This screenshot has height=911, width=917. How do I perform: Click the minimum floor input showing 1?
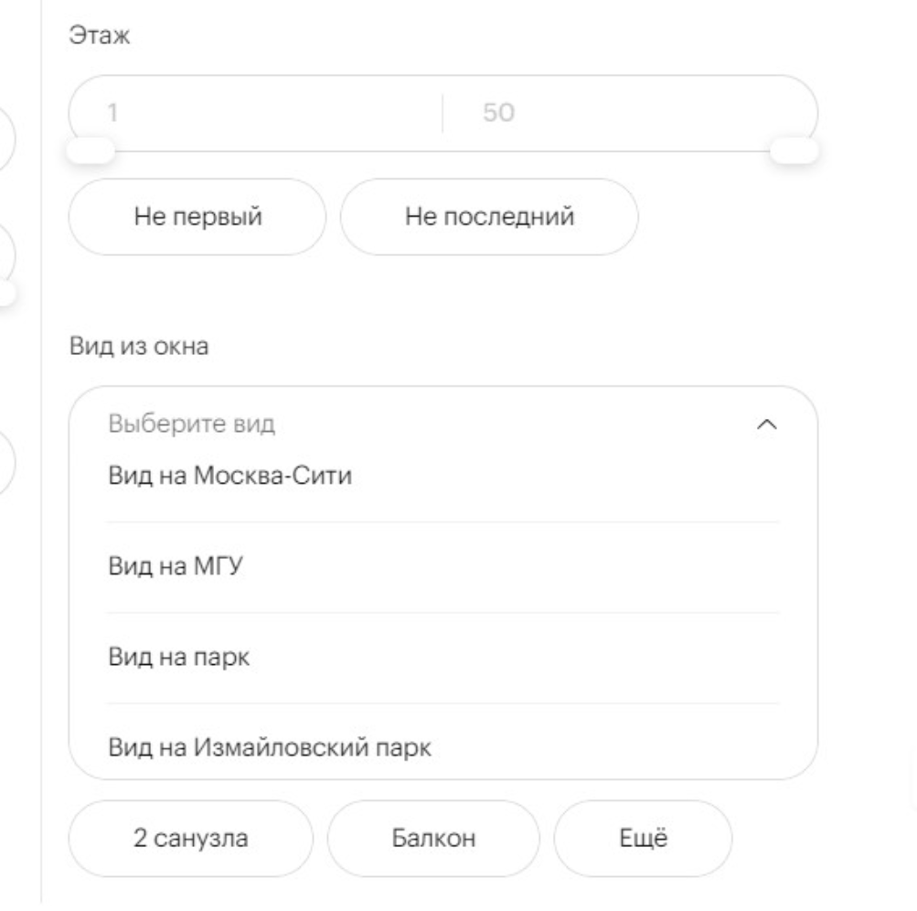(x=256, y=113)
